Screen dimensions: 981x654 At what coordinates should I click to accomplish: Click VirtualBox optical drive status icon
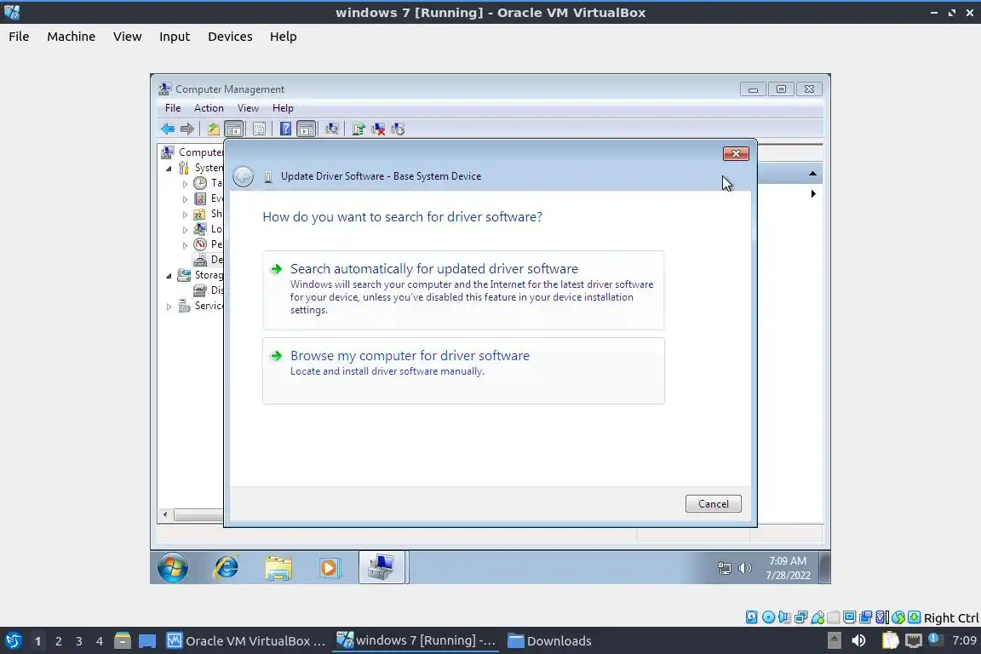click(768, 617)
